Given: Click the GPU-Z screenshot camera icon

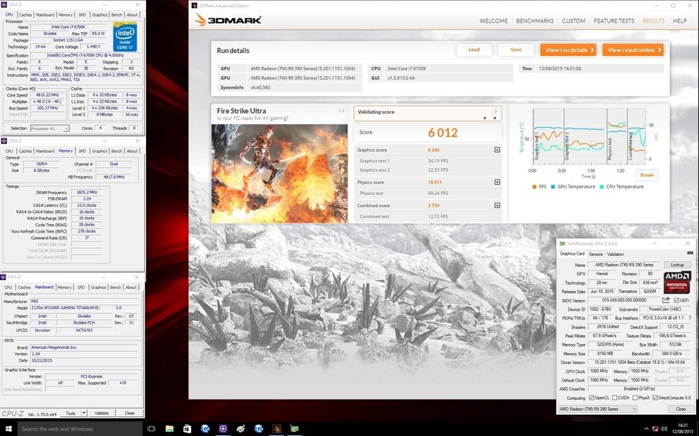Looking at the screenshot, I should coord(690,253).
